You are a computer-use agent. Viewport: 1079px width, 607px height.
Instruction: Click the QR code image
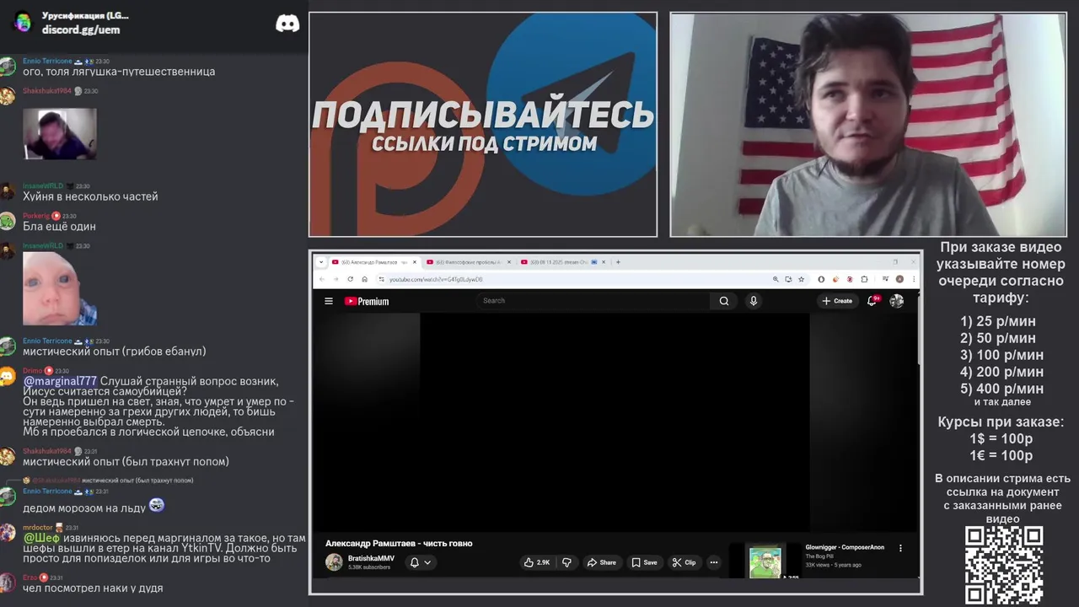coord(1003,565)
